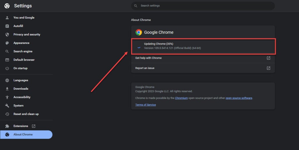Open You and Google person icon

pos(7,18)
